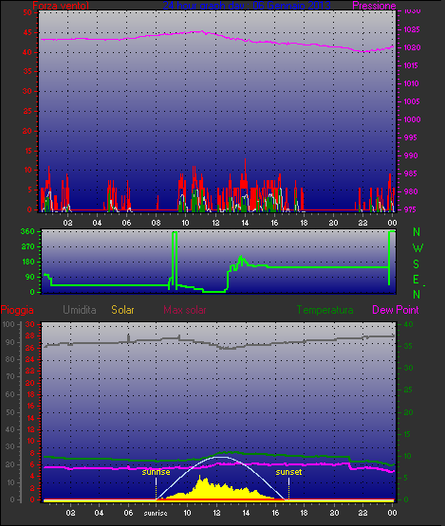This screenshot has height=526, width=445.
Task: Click the sunset marker in solar graph
Action: [288, 472]
